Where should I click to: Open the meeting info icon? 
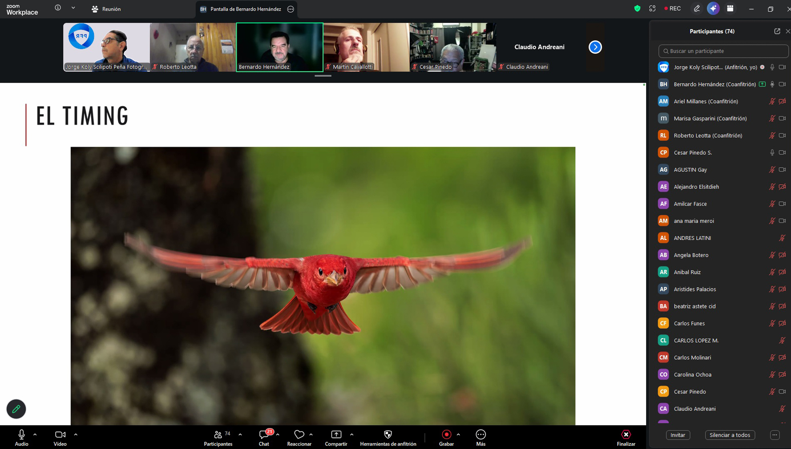[x=58, y=8]
